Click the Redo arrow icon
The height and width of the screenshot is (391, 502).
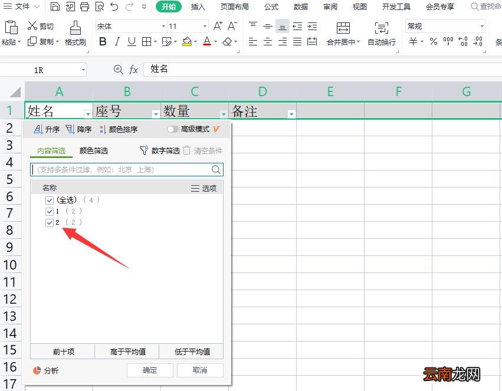click(129, 6)
